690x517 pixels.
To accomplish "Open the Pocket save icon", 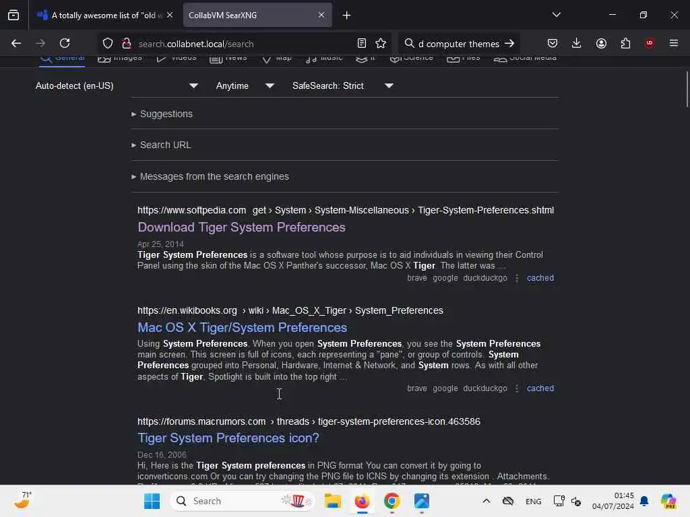I will coord(553,43).
